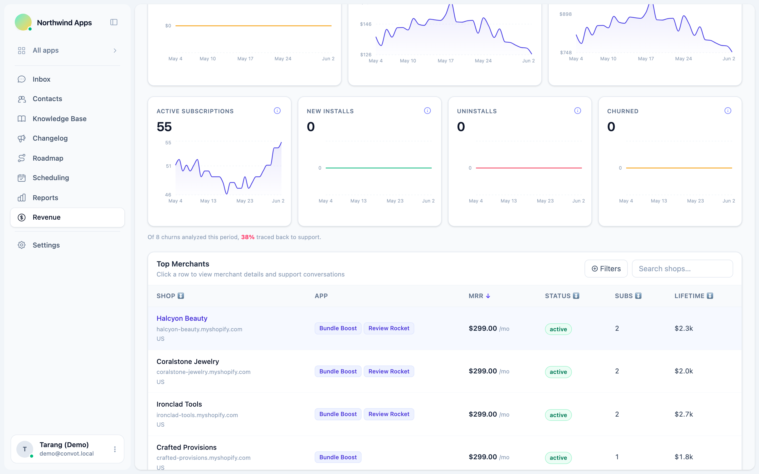Click the Knowledge Base book icon
This screenshot has width=759, height=474.
(22, 119)
